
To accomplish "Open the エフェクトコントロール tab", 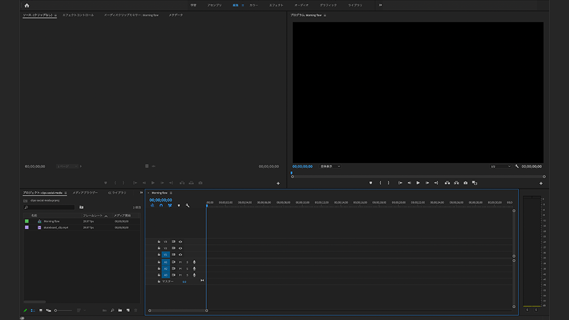I will tap(78, 15).
